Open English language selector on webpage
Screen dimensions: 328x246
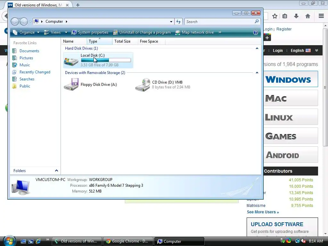pyautogui.click(x=300, y=50)
